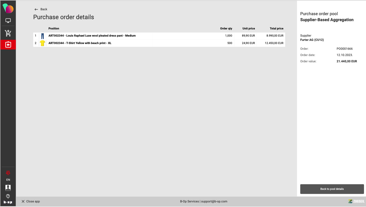Click Close app in the footer
This screenshot has height=207, width=366.
(x=31, y=201)
